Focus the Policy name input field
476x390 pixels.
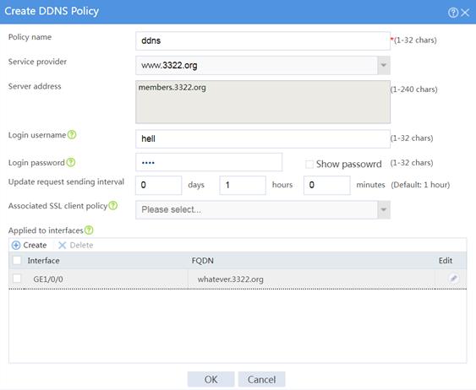pos(263,41)
